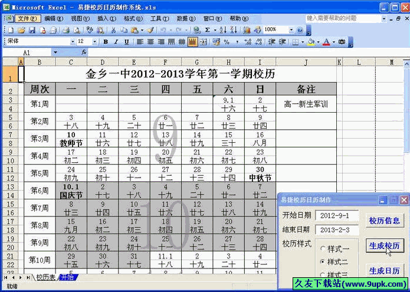Sort descending Z to A
410x292 pixels.
tap(234, 30)
